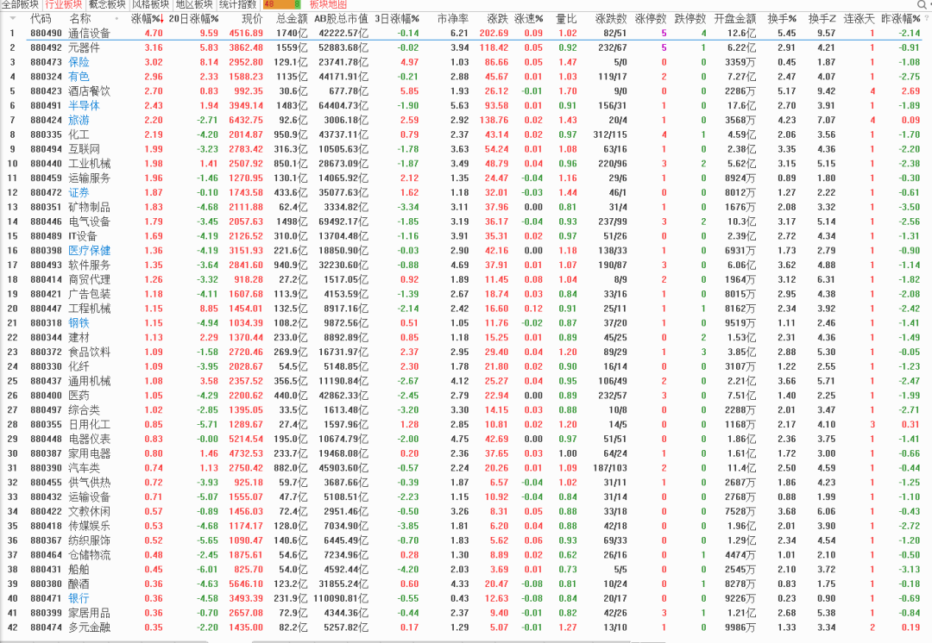The width and height of the screenshot is (932, 643).
Task: Open the 元器件 sector
Action: pos(85,47)
